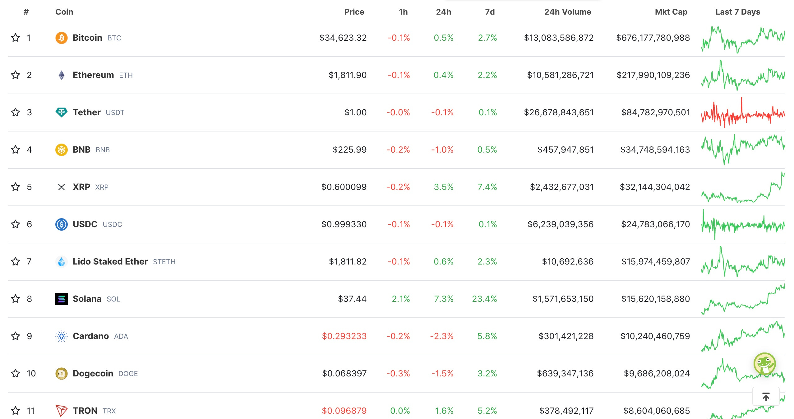The width and height of the screenshot is (794, 419).
Task: Favorite Bitcoin with its star
Action: (x=16, y=38)
